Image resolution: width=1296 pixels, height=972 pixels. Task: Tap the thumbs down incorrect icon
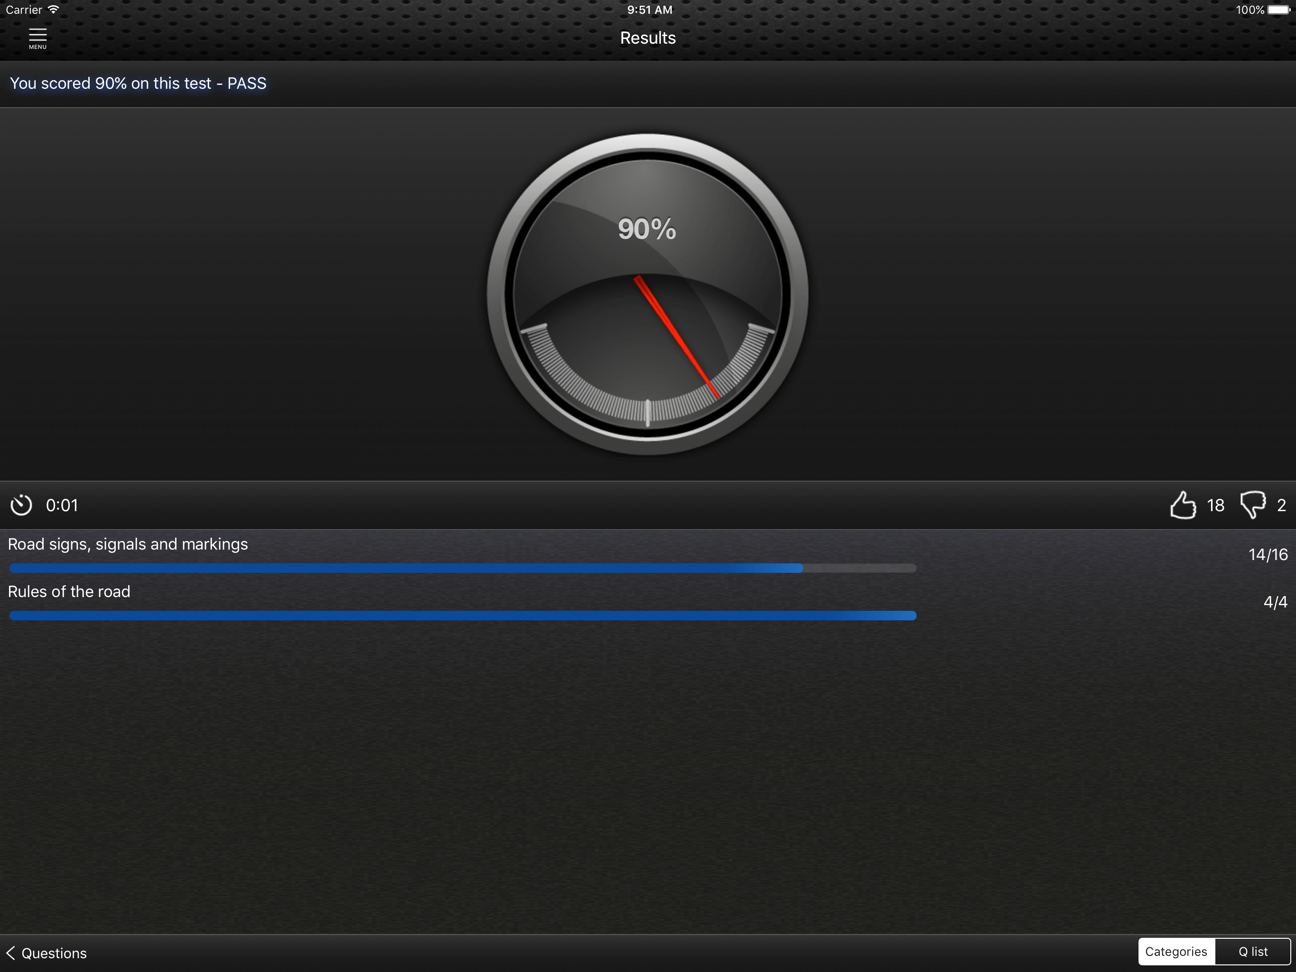click(1253, 505)
